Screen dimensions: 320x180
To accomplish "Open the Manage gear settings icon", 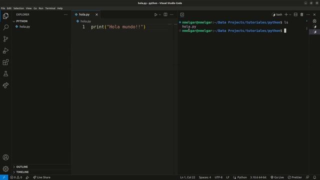I will click(x=5, y=169).
